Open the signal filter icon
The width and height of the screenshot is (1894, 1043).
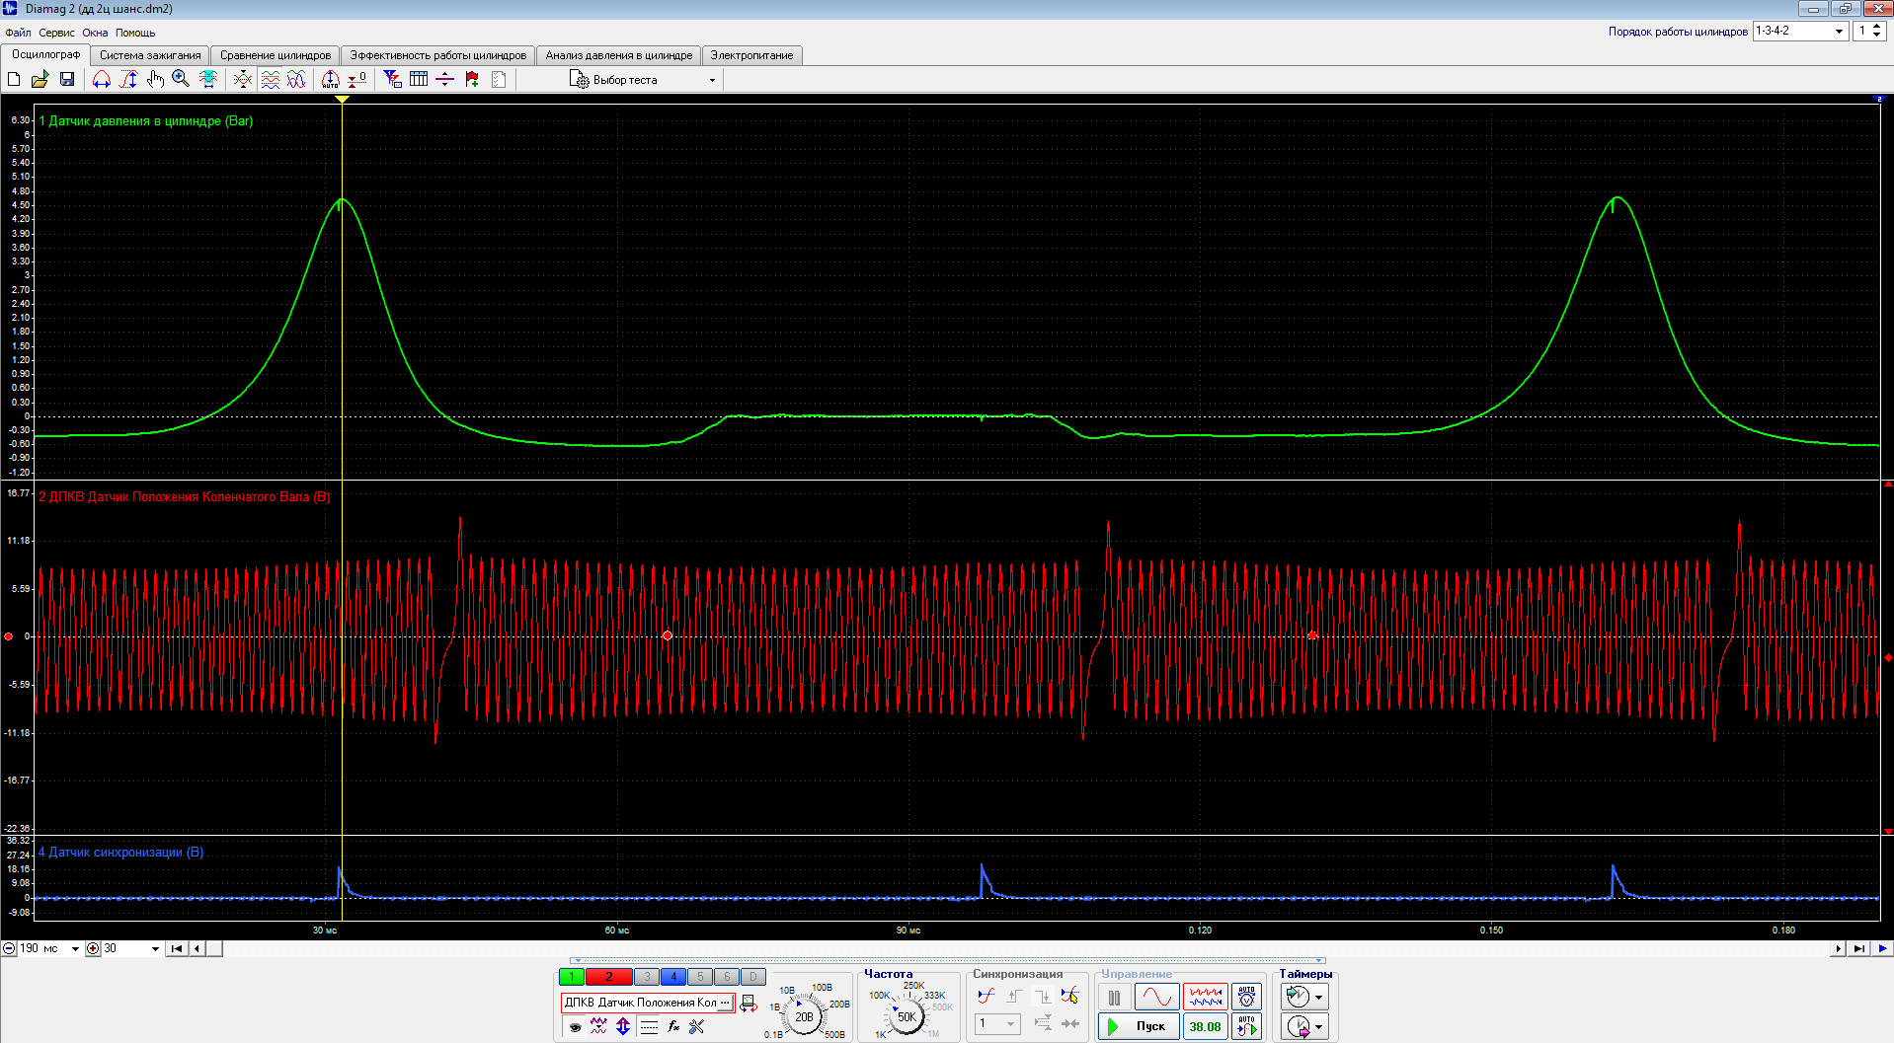392,79
